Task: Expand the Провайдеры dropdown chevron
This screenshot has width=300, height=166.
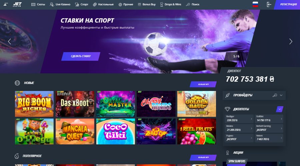Action: (x=281, y=95)
